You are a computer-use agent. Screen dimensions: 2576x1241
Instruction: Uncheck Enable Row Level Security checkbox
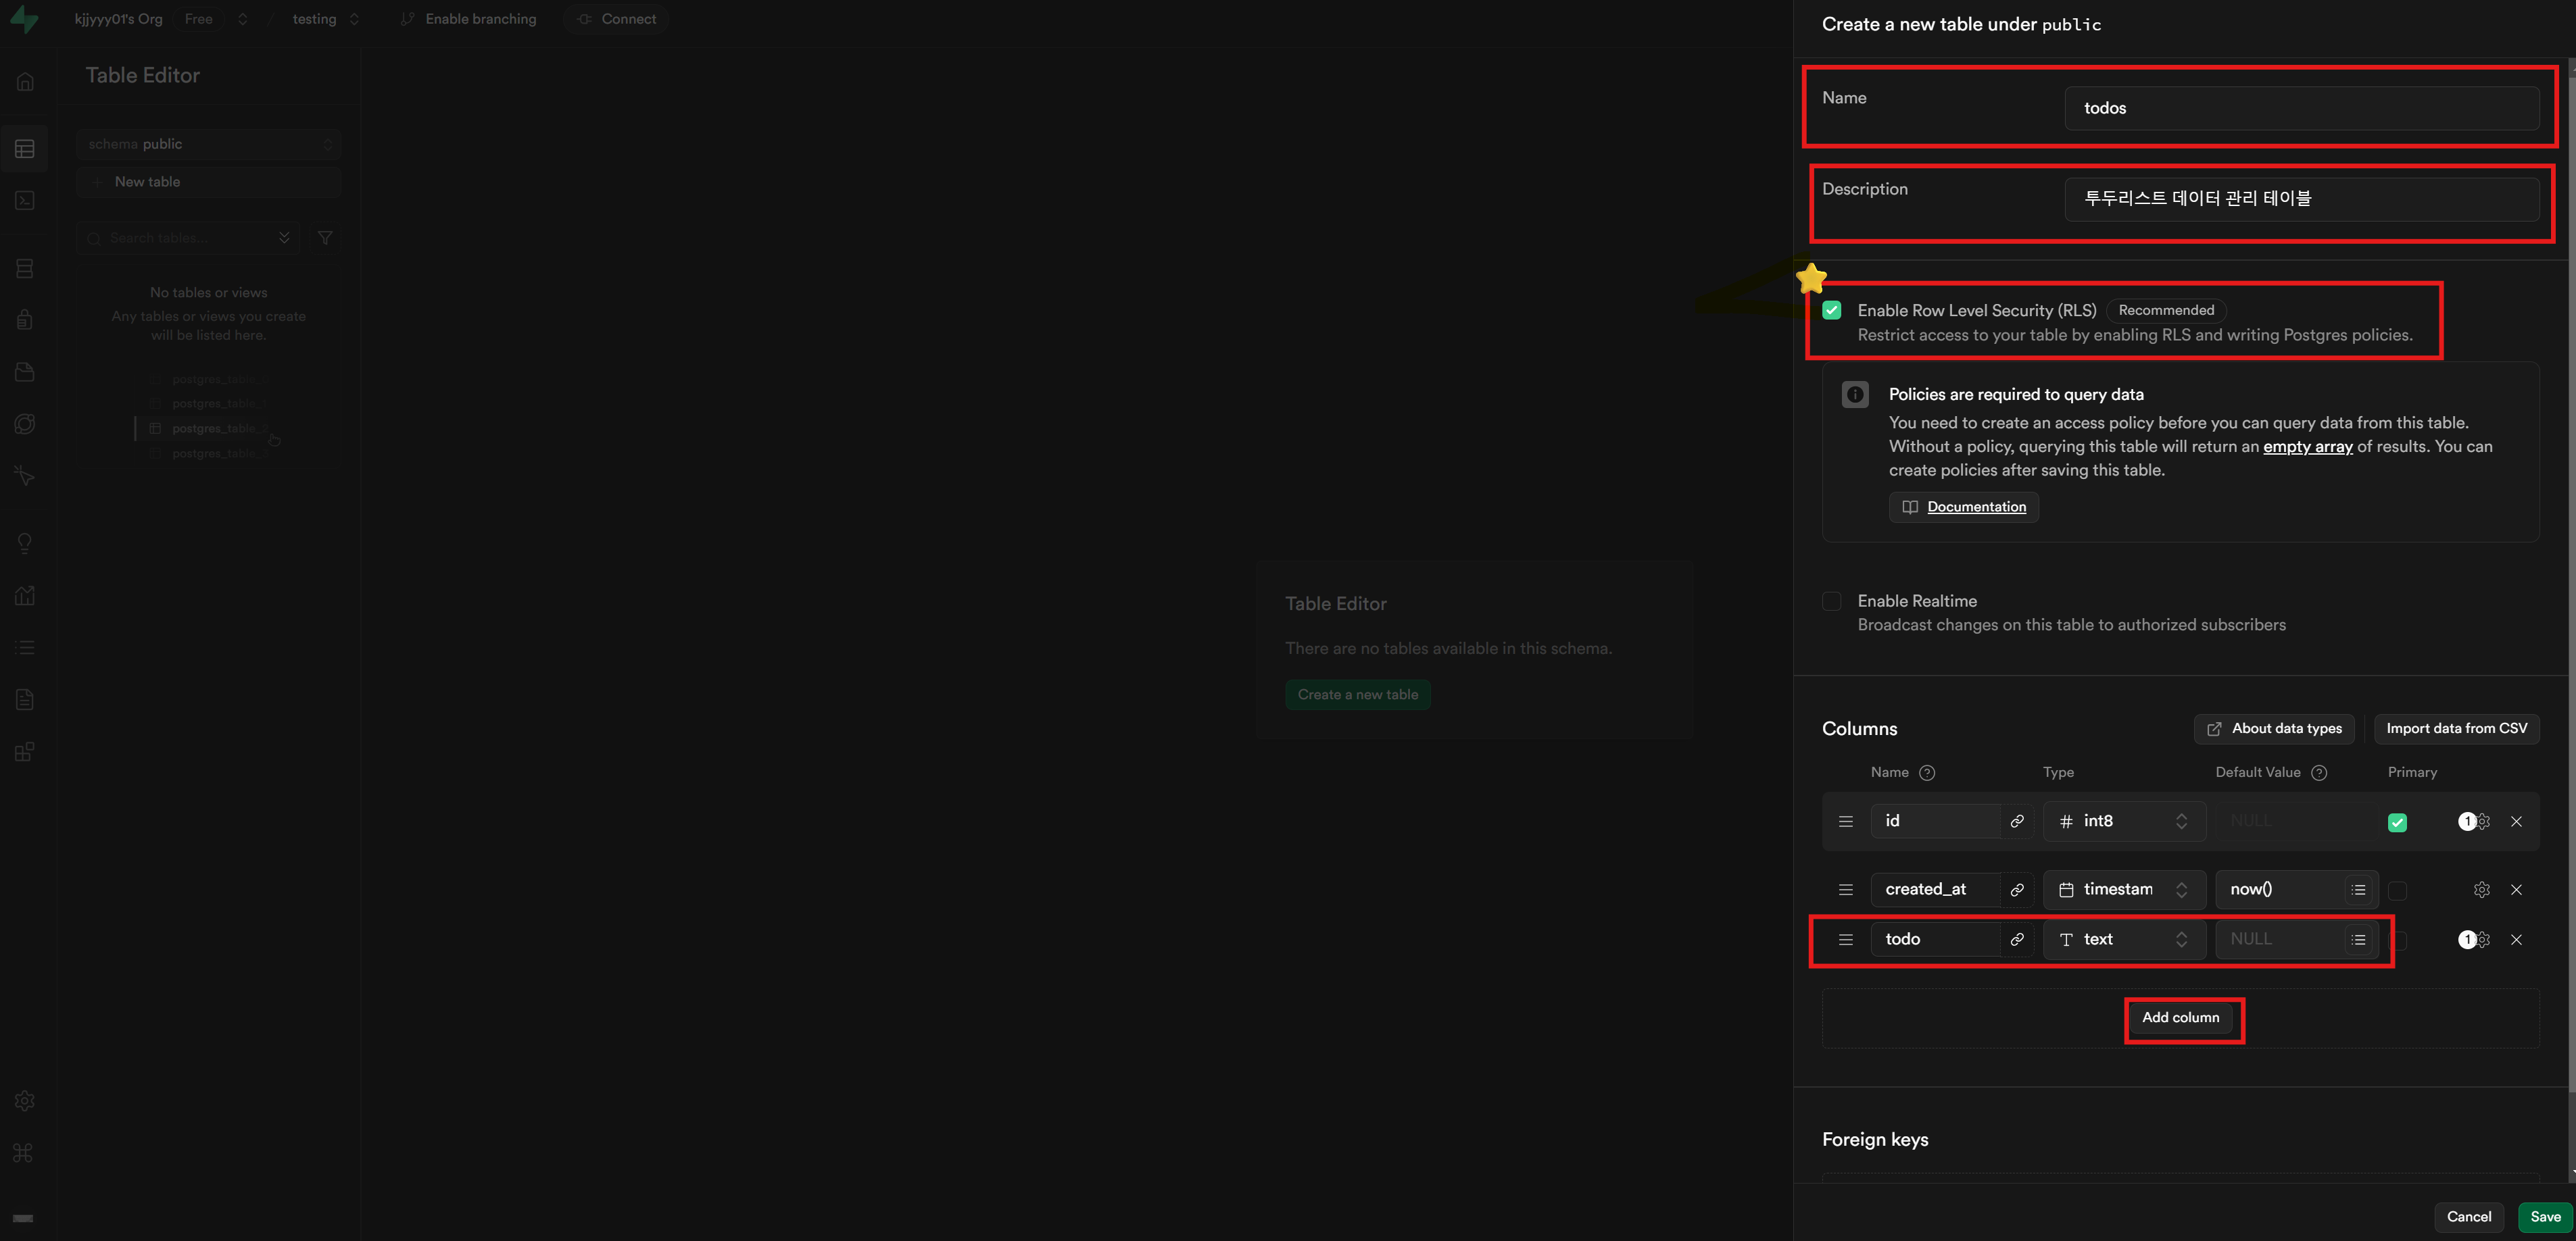[x=1832, y=311]
